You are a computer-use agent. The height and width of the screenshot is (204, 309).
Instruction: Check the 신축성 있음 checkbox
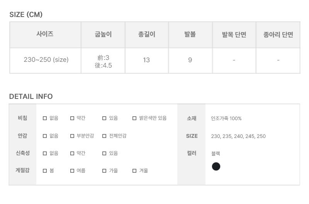pos(104,153)
